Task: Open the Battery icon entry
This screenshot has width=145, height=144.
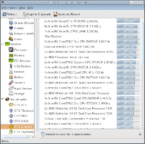Action: tap(11, 77)
